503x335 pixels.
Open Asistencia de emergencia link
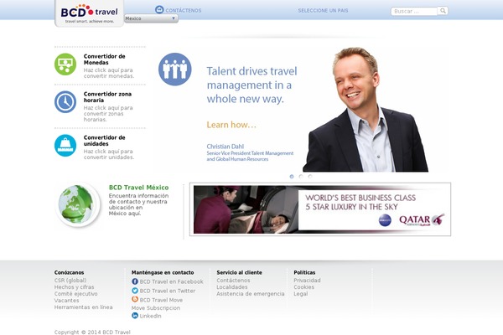click(x=250, y=294)
